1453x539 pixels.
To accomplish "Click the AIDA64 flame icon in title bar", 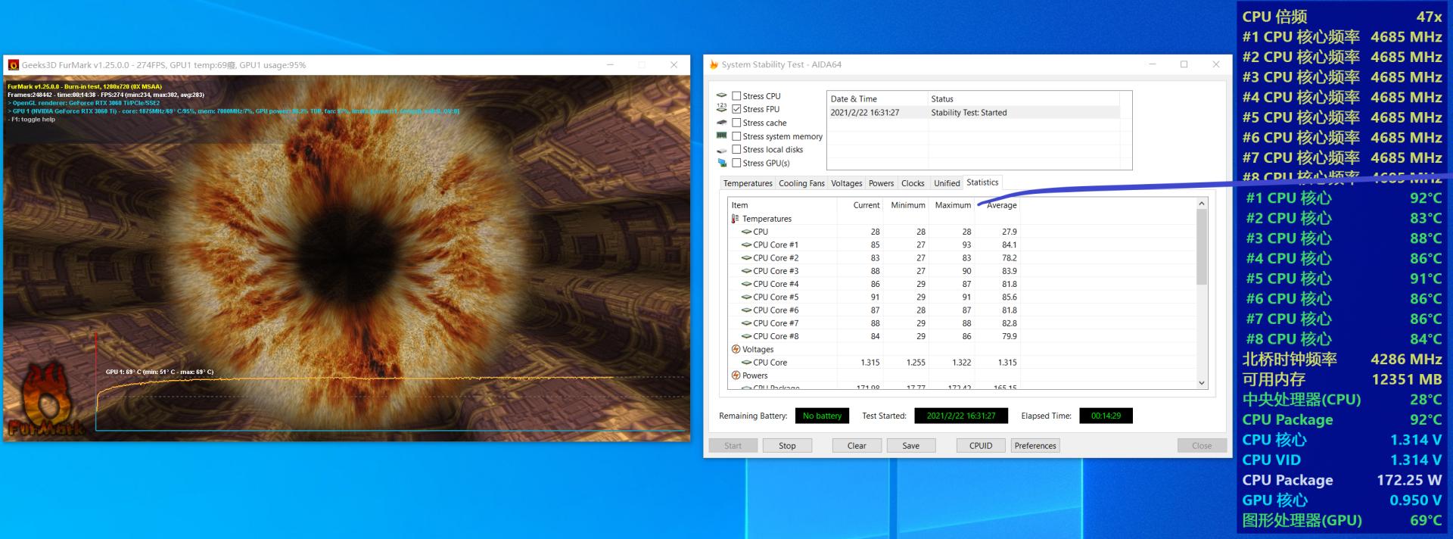I will point(714,65).
